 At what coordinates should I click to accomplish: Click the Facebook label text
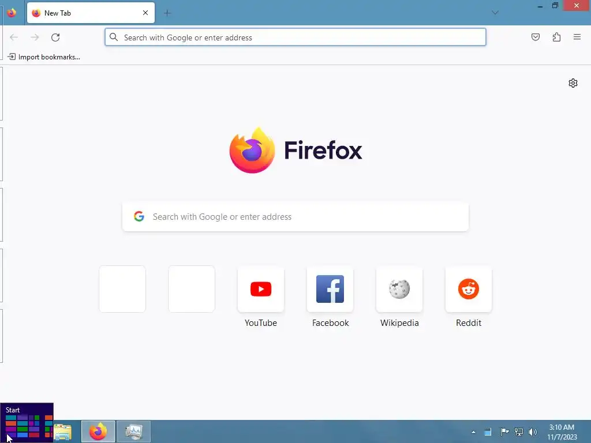(331, 323)
